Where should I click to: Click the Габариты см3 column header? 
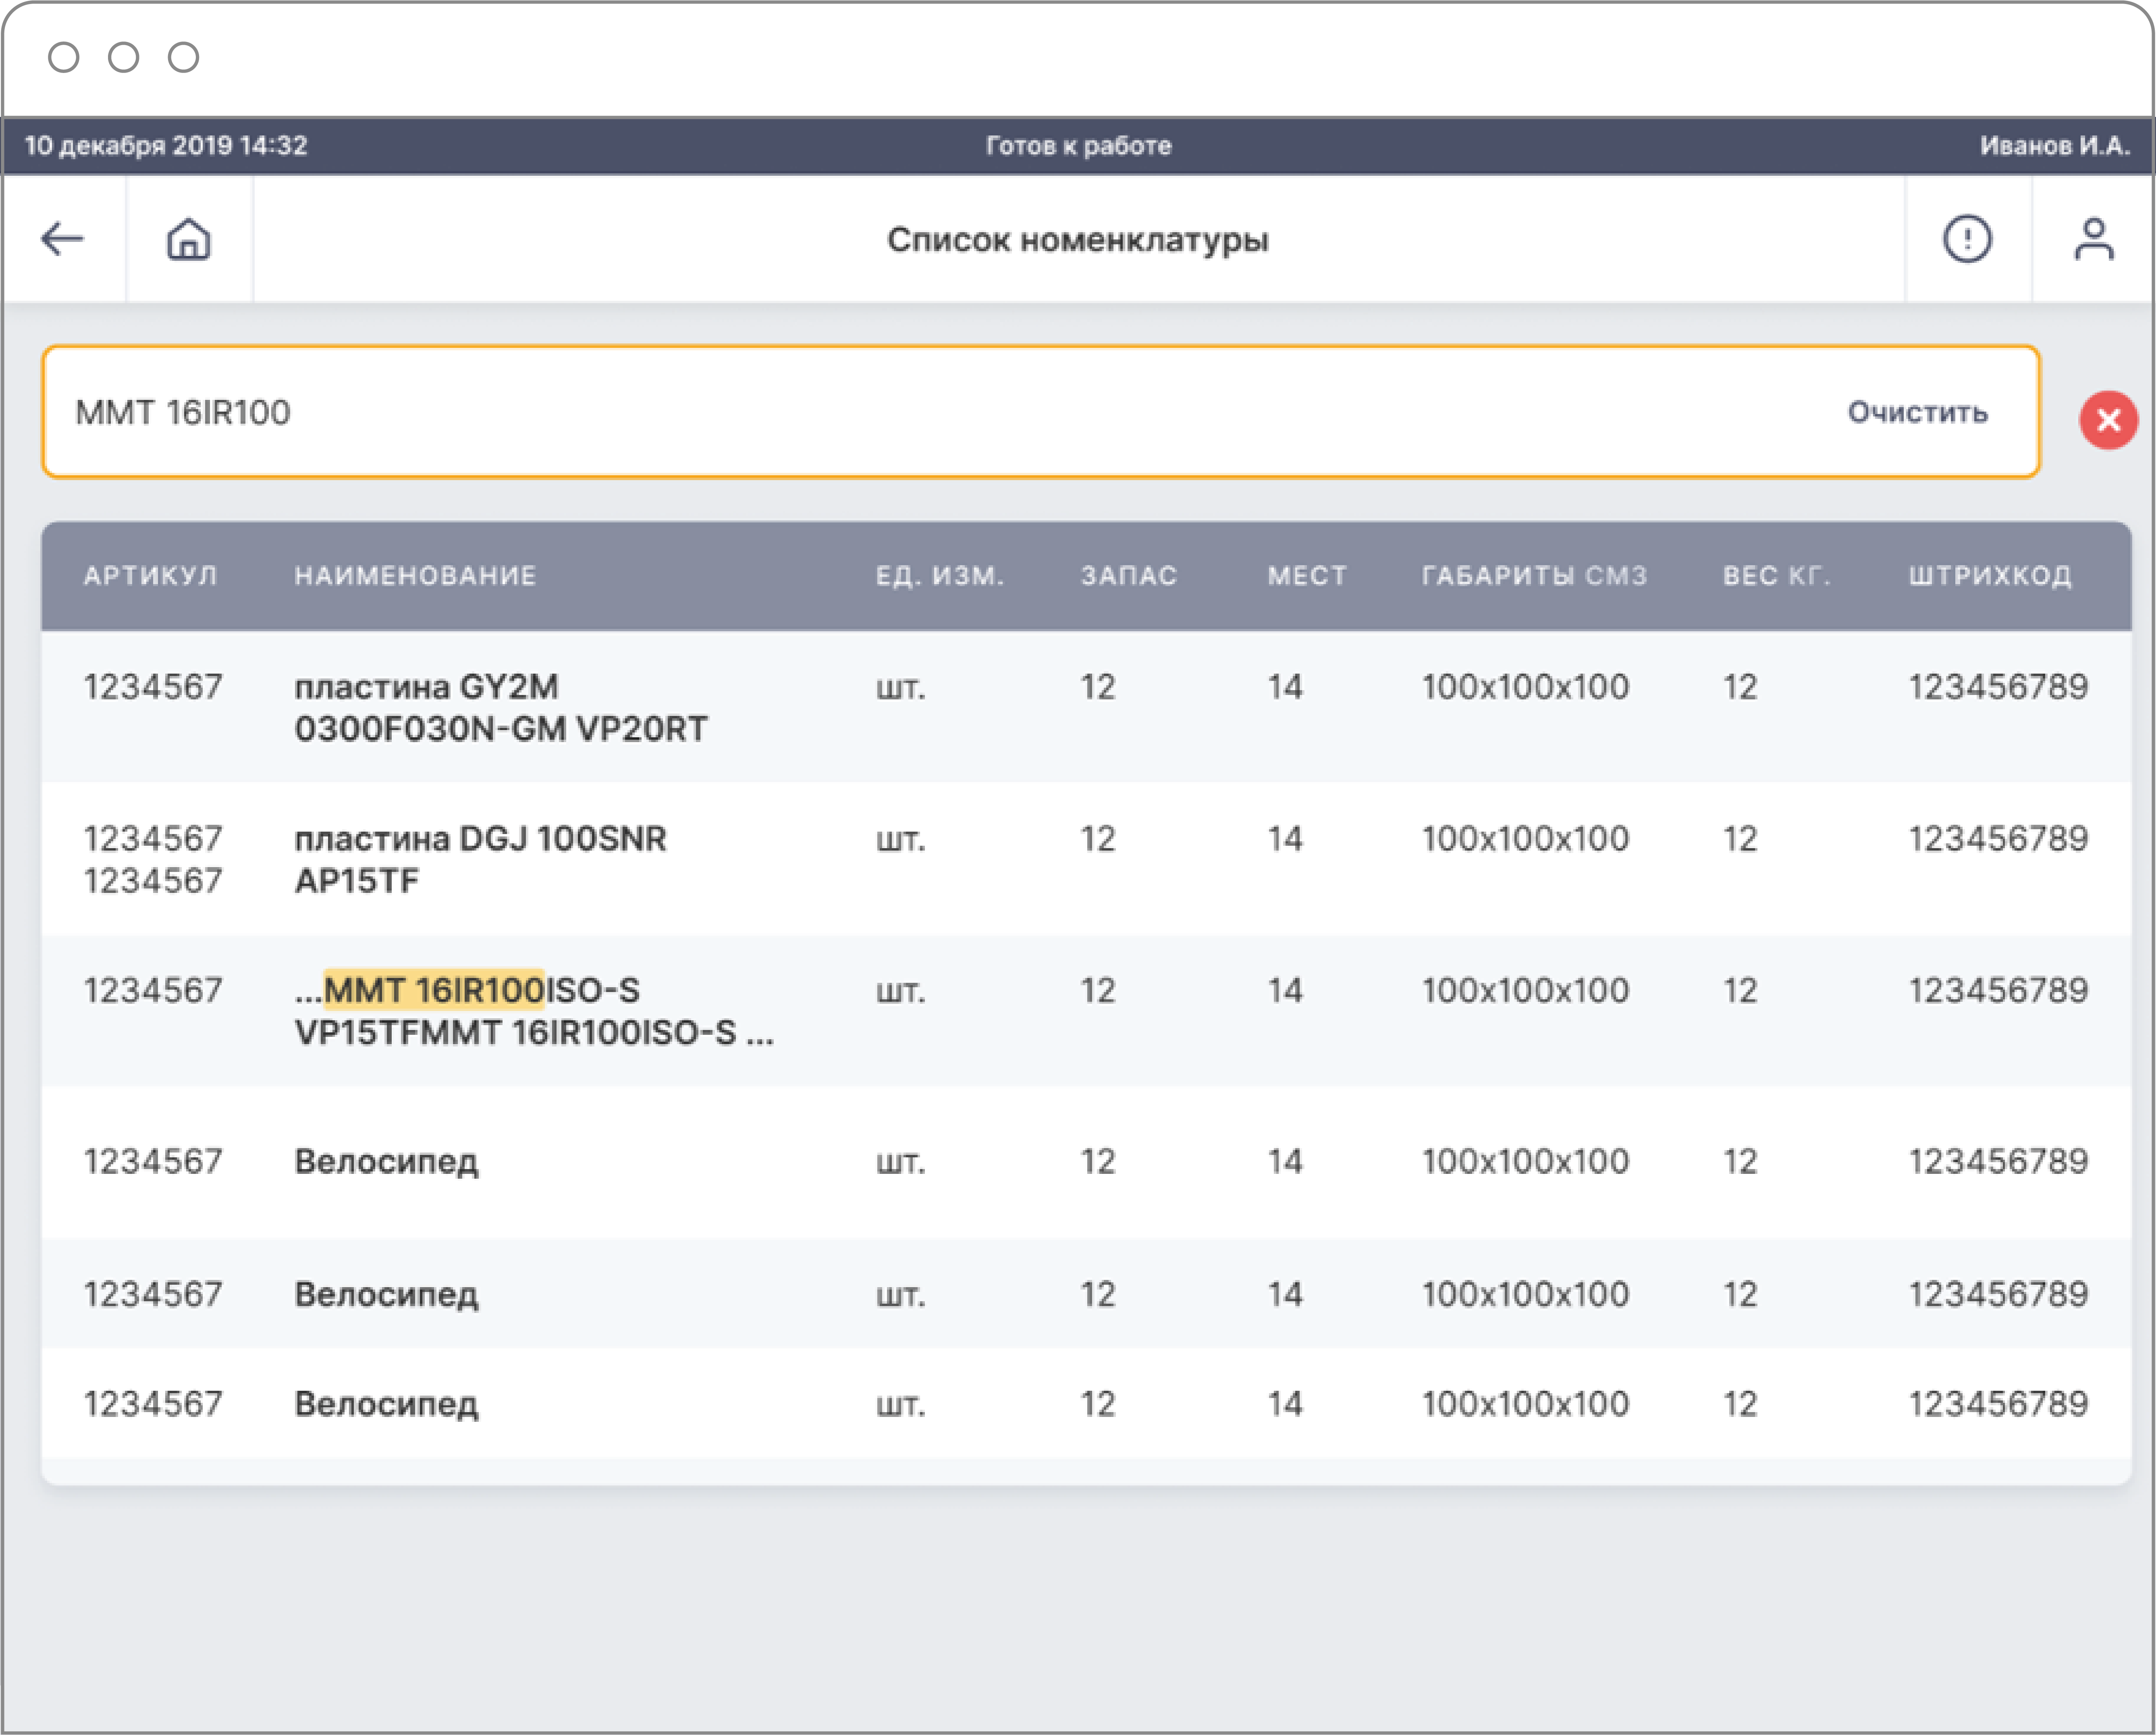point(1534,575)
